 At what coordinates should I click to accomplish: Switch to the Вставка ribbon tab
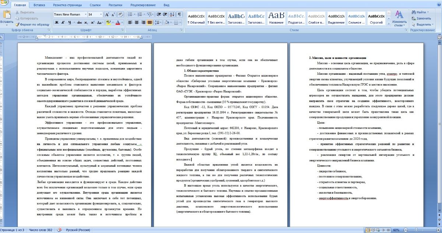(x=39, y=5)
